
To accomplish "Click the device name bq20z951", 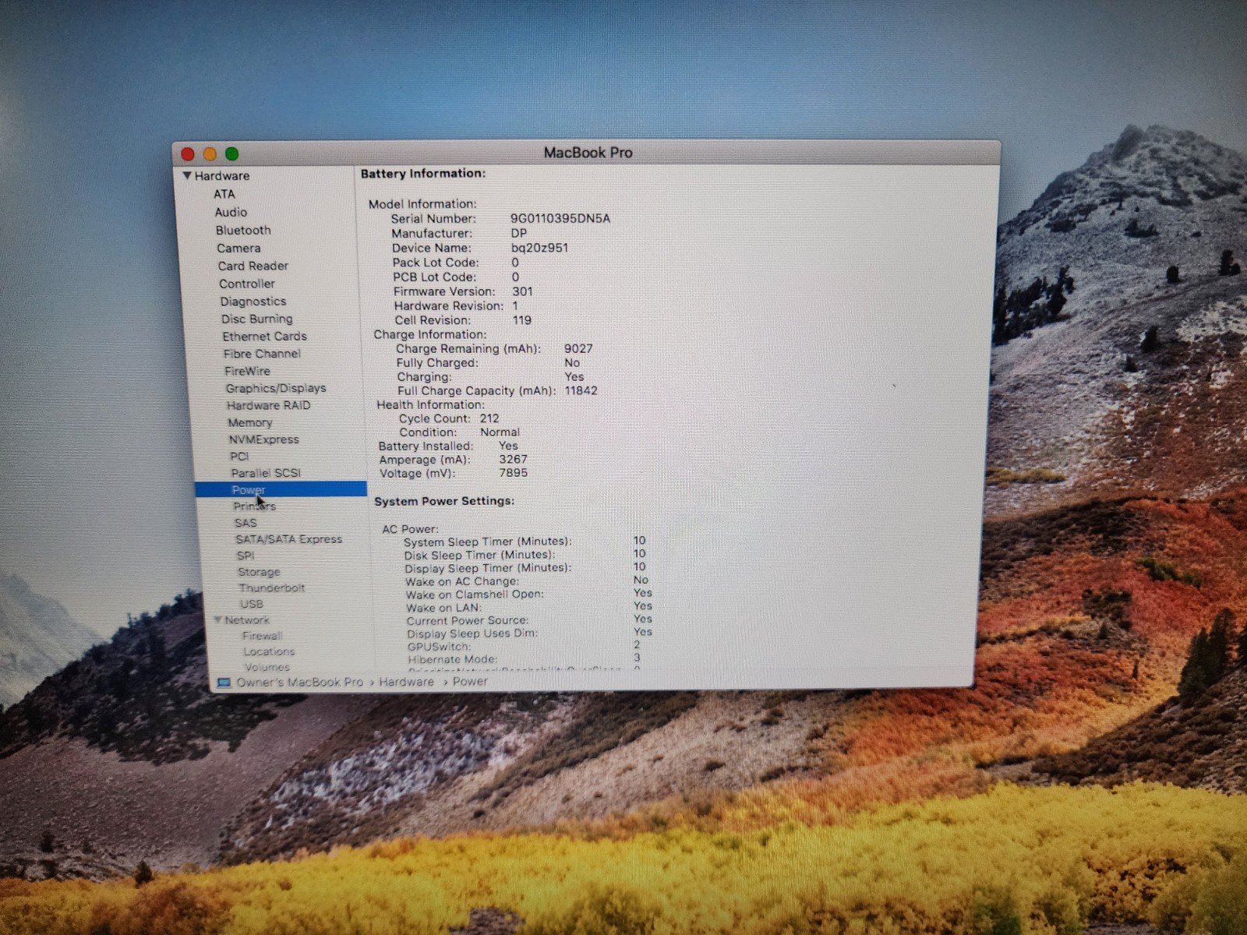I will tap(540, 248).
